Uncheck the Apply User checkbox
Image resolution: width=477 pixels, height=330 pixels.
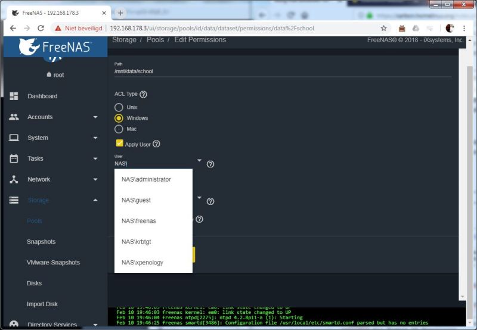click(119, 143)
